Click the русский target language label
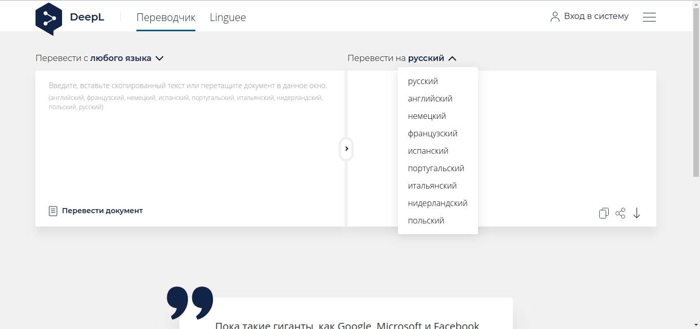 tap(426, 58)
